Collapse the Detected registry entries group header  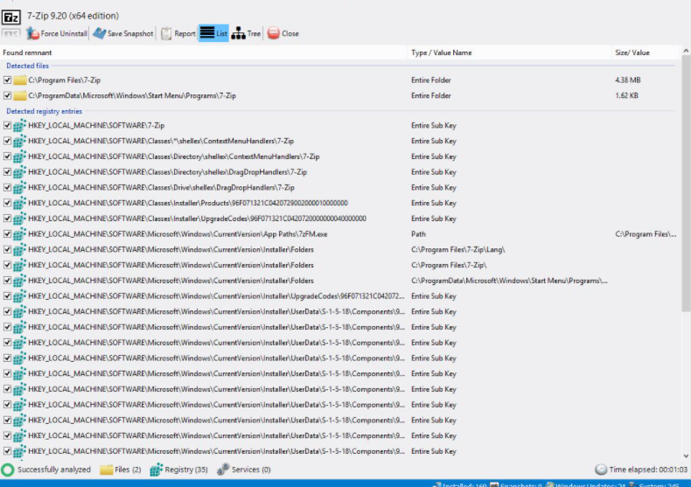(44, 111)
